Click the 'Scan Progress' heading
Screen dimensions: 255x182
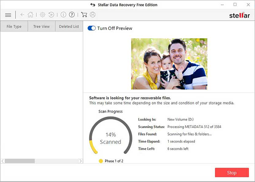coord(110,112)
